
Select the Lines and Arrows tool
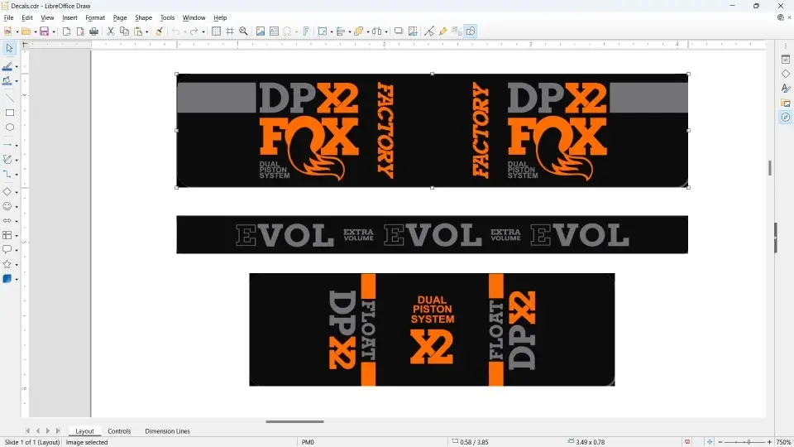(7, 146)
